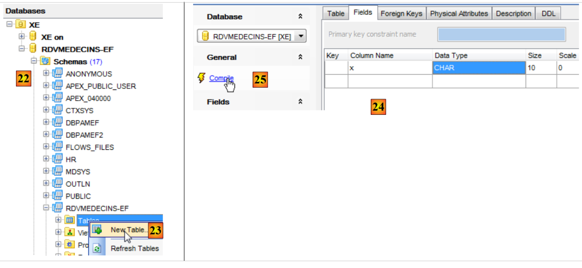Click the HR schema icon
The image size is (582, 268).
[x=57, y=159]
